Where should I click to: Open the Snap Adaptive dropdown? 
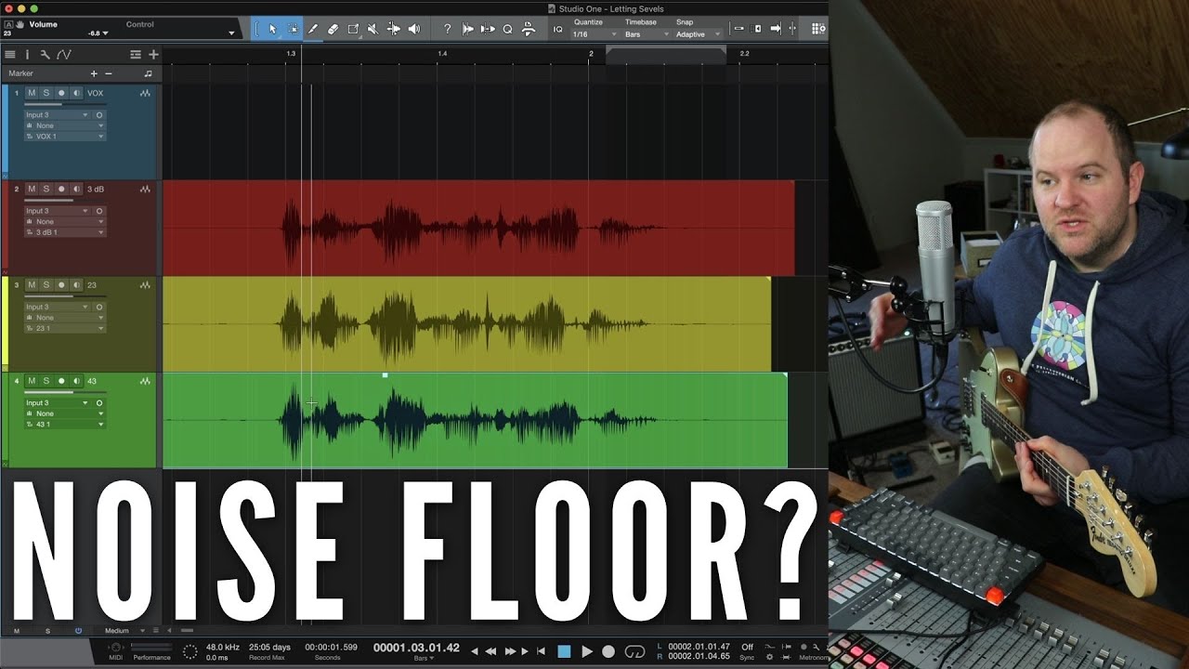[x=698, y=34]
